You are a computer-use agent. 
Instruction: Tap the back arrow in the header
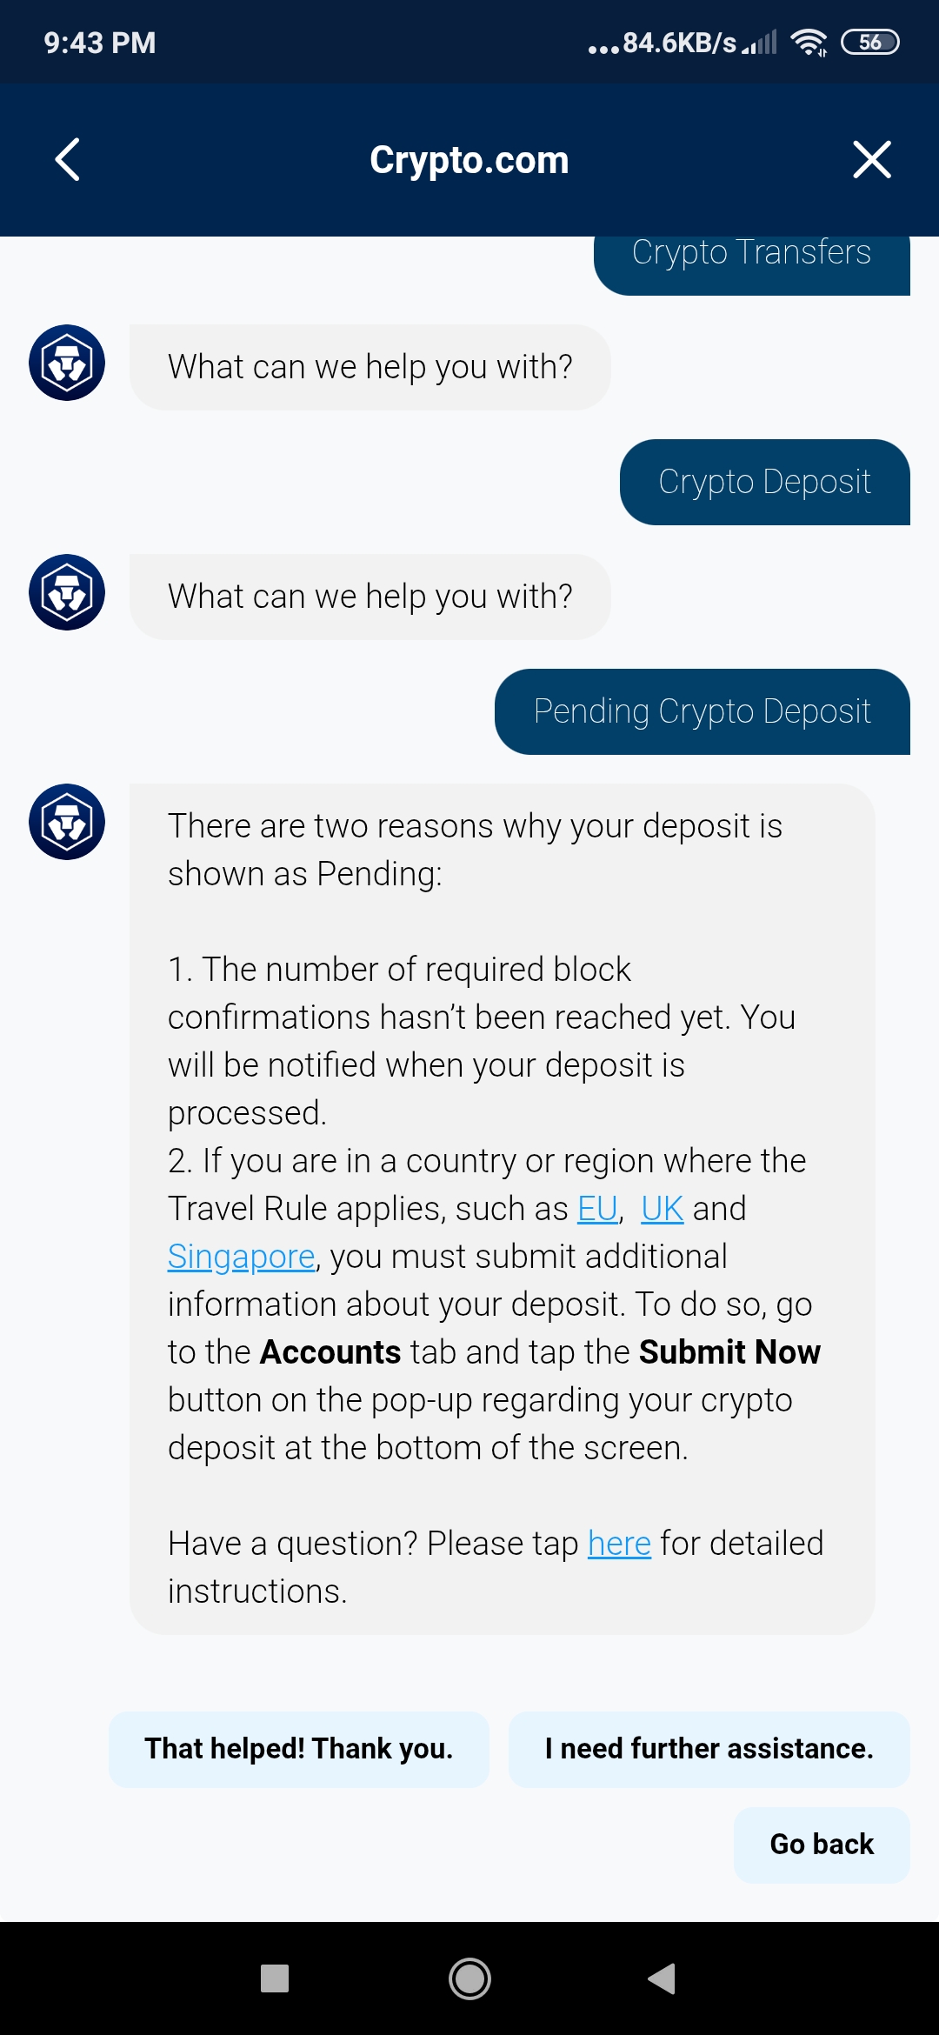[68, 160]
